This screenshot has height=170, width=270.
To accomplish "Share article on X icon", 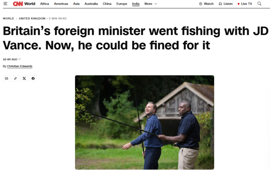I will point(24,78).
